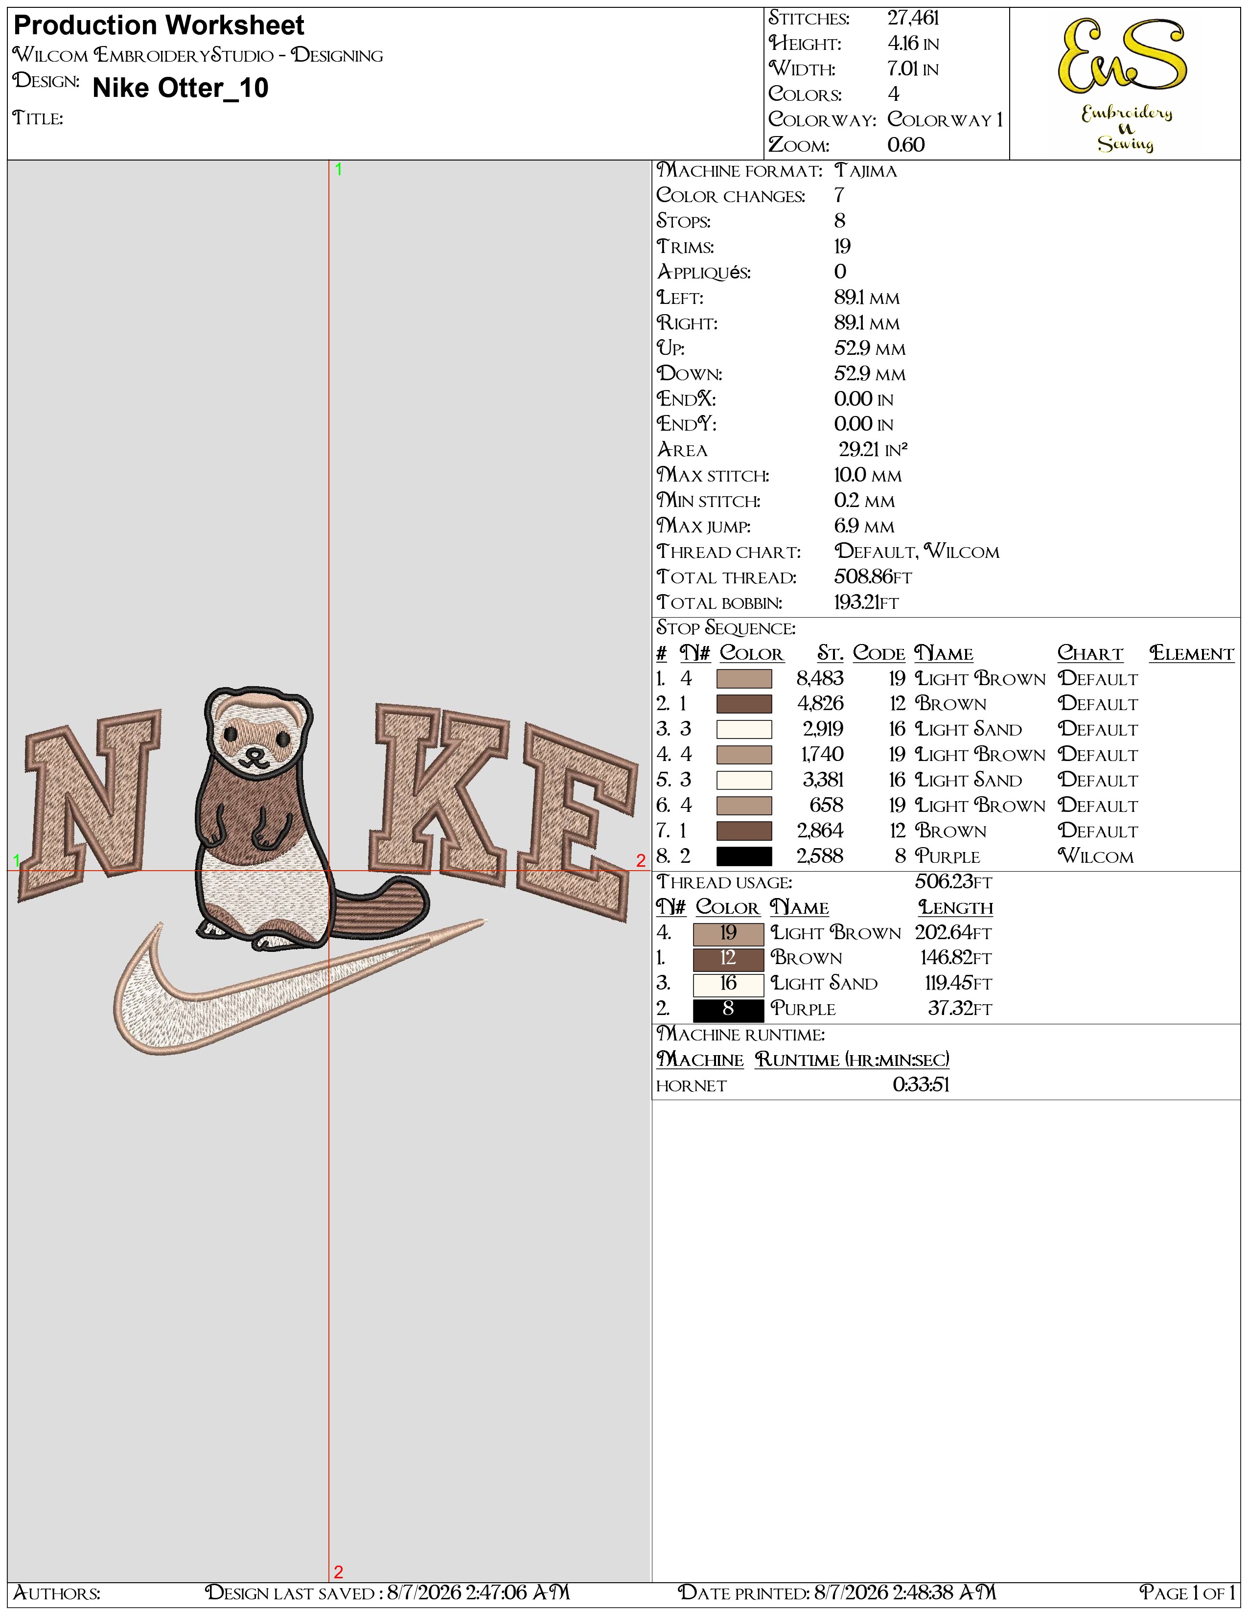The width and height of the screenshot is (1248, 1615).
Task: Click the thread usage swatch numbered 19
Action: point(728,933)
